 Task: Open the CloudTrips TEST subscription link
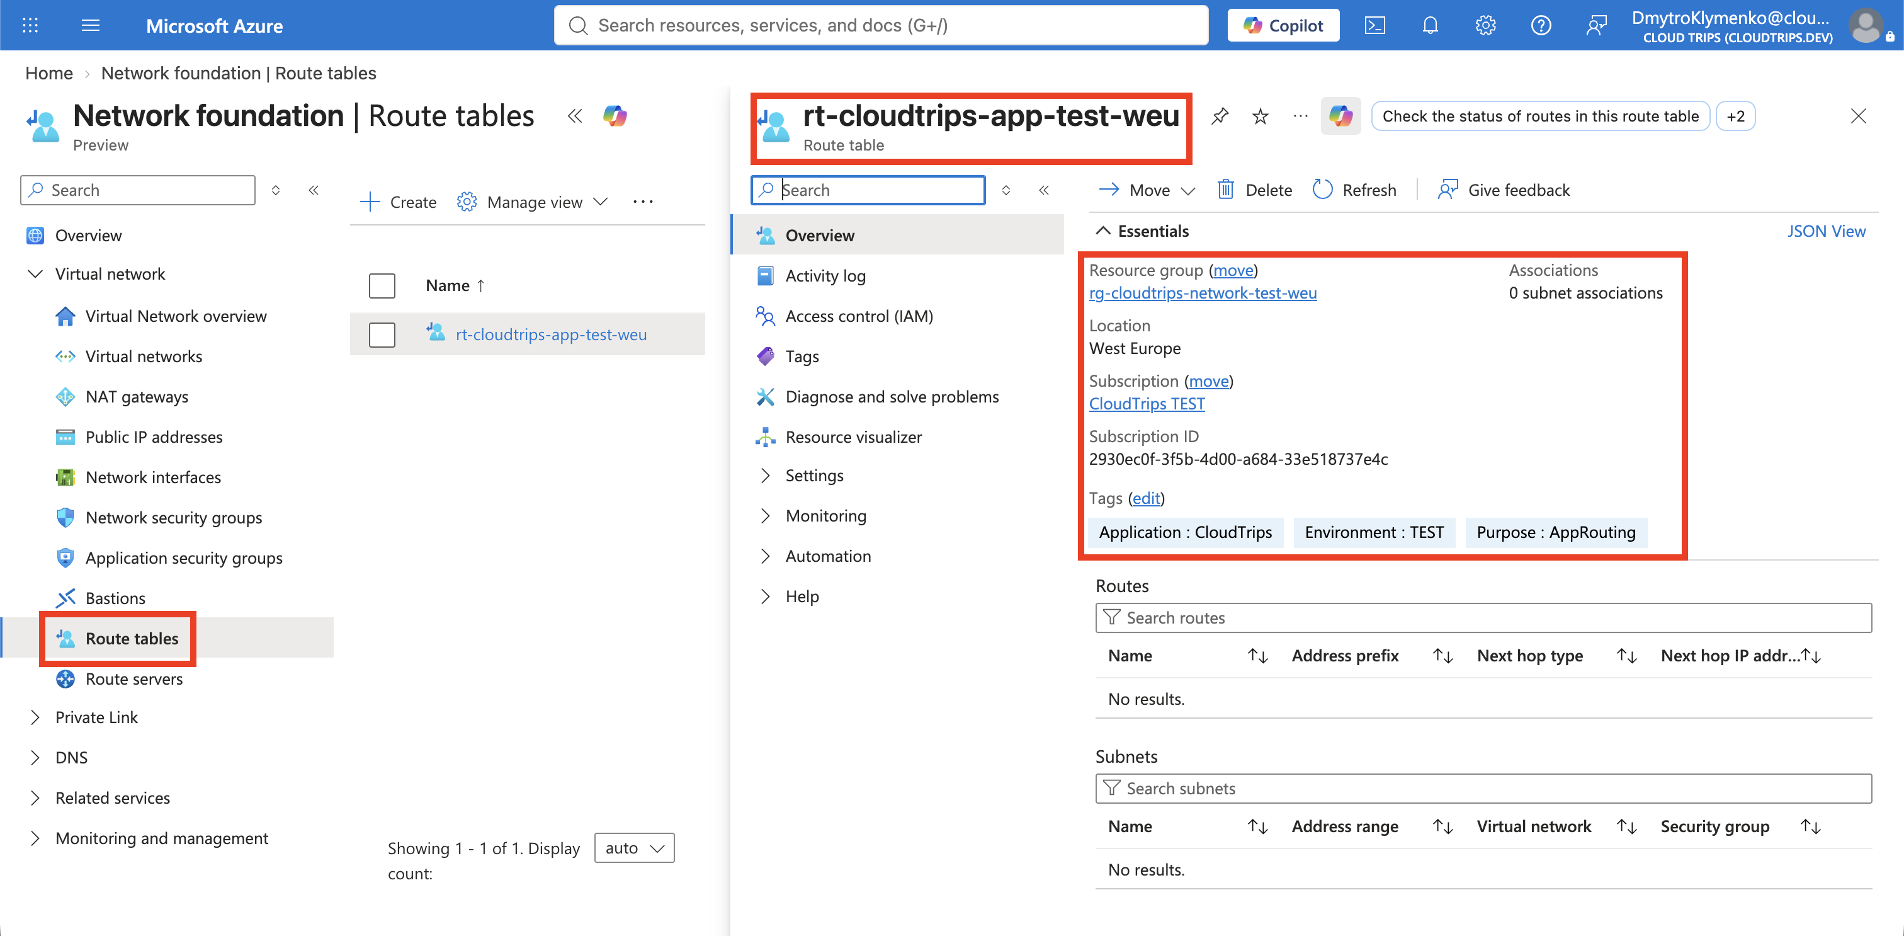click(1147, 404)
